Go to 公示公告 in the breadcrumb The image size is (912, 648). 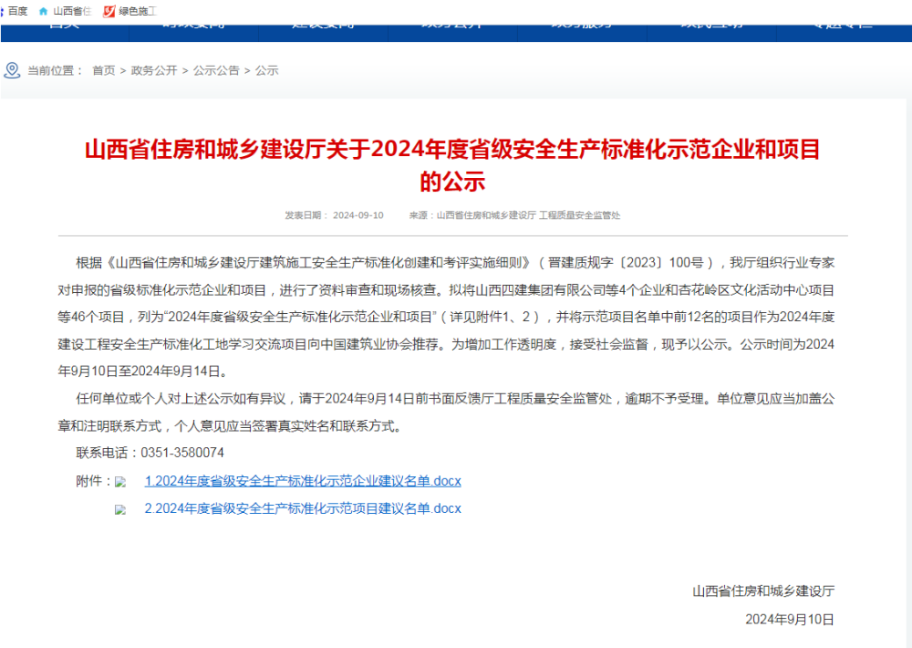click(216, 70)
